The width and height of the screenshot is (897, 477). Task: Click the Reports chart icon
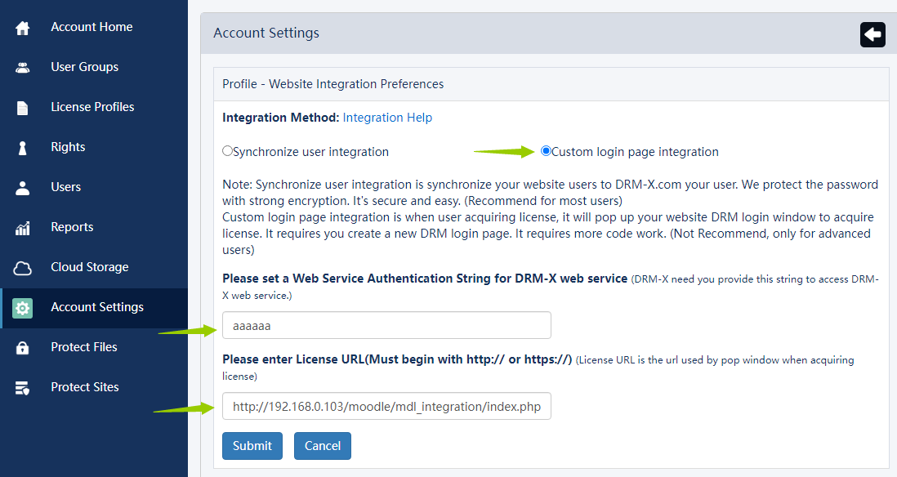[x=23, y=228]
